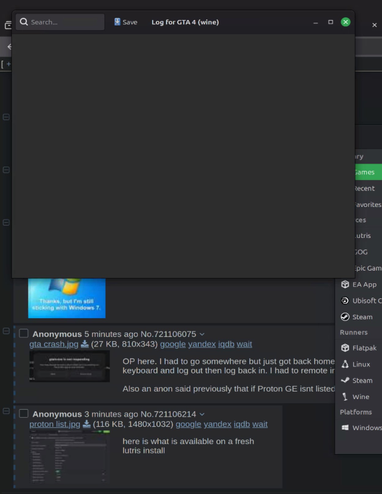Click post number No.721106214

pyautogui.click(x=168, y=414)
